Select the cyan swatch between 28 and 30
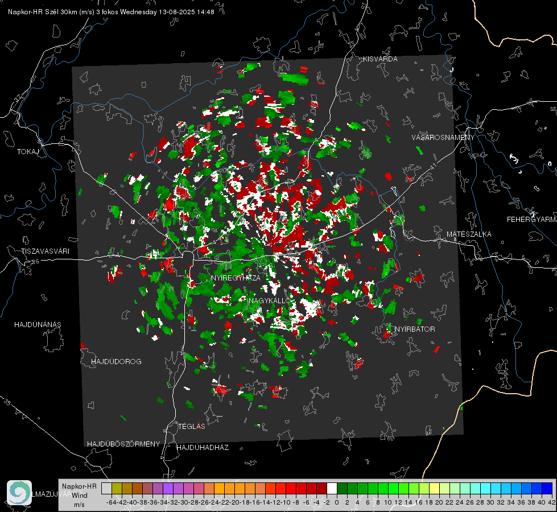The image size is (557, 512). tap(485, 489)
